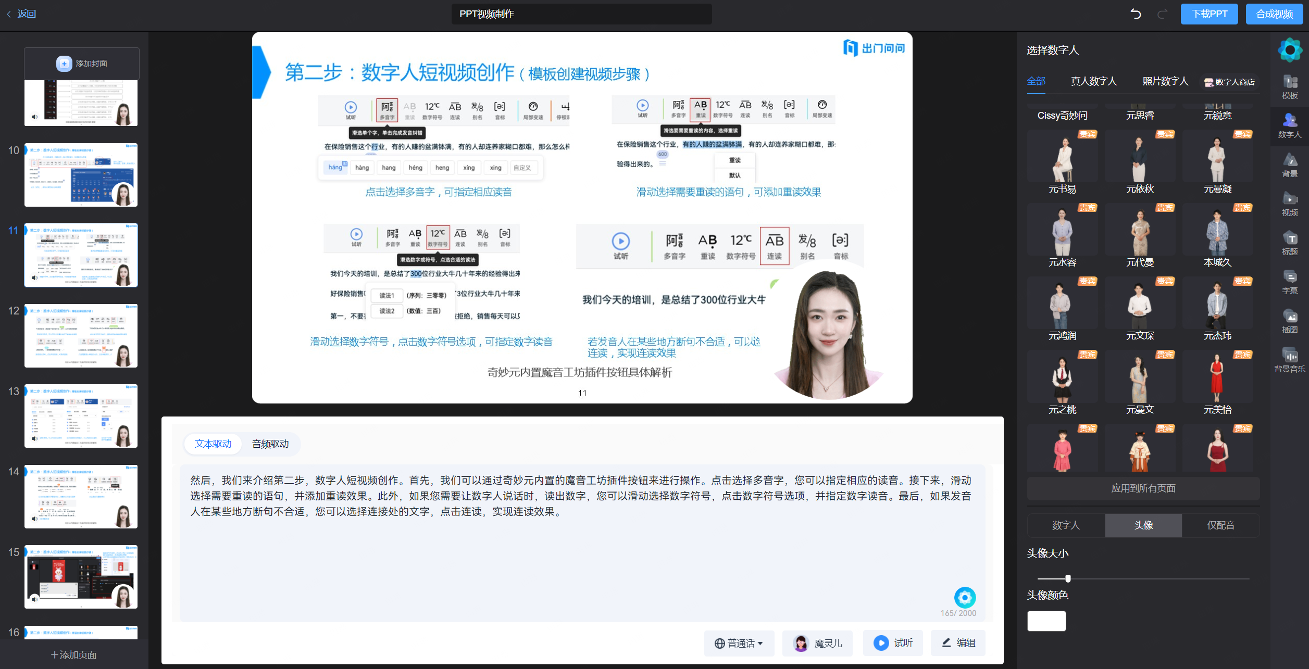Select the 元美怡 digital human in red dress

click(1217, 383)
